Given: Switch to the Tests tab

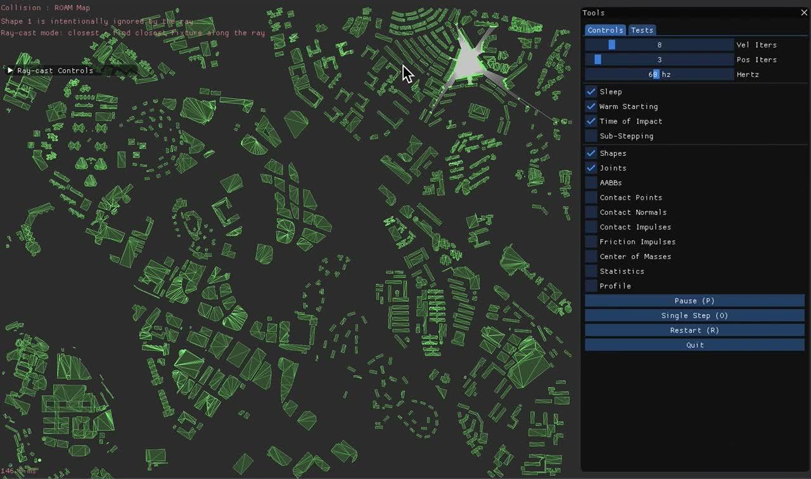Looking at the screenshot, I should (642, 30).
